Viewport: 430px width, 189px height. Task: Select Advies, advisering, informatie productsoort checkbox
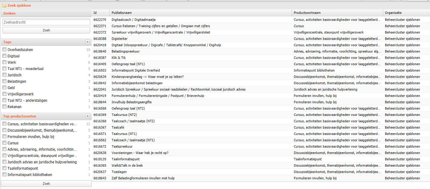(x=4, y=149)
